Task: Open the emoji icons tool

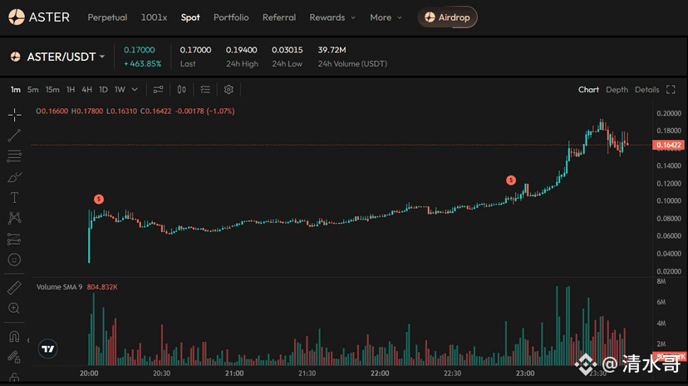Action: coord(14,260)
